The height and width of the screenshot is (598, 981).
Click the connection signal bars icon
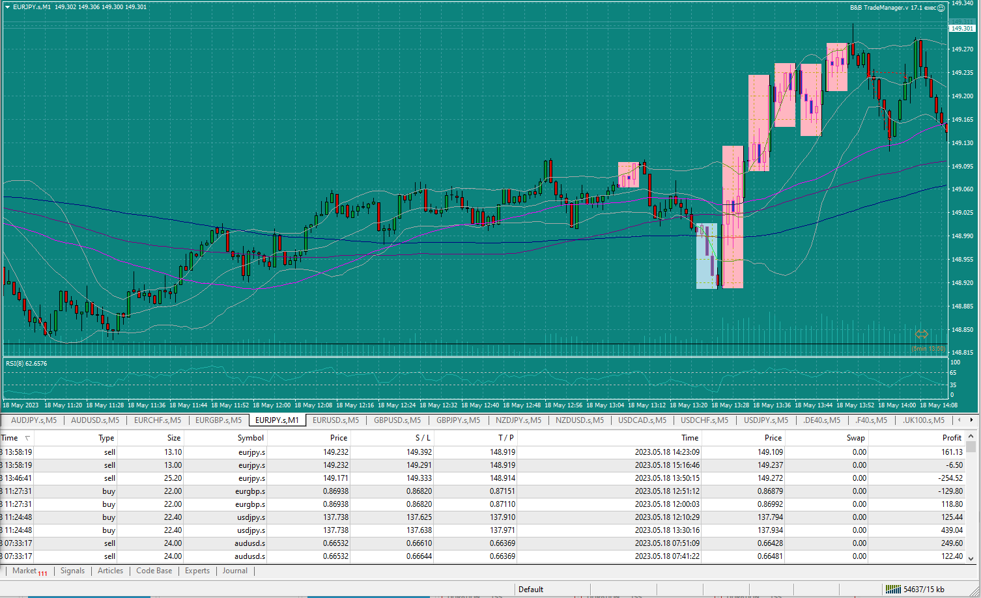click(x=892, y=589)
